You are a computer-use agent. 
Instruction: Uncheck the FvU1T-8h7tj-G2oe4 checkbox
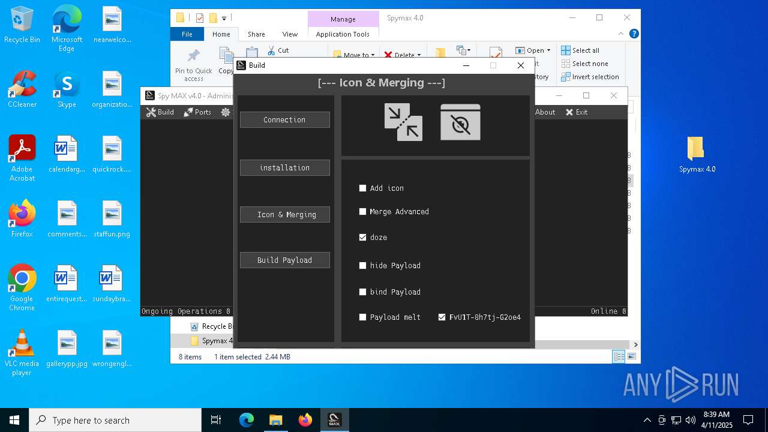442,317
